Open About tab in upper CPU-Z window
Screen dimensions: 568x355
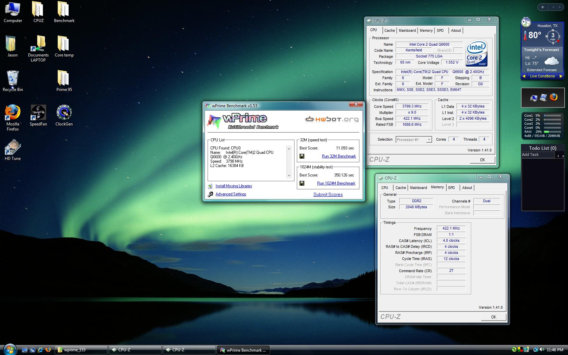tap(456, 30)
